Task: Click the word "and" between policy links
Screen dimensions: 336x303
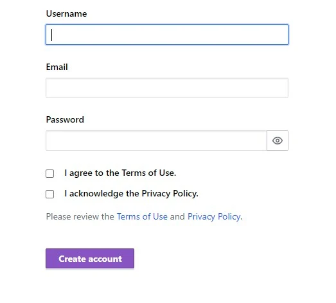Action: [177, 216]
